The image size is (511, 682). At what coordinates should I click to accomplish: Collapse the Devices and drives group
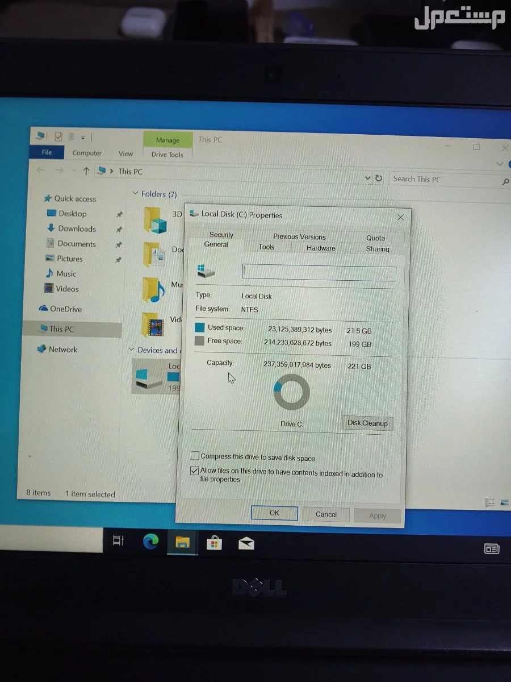point(132,350)
